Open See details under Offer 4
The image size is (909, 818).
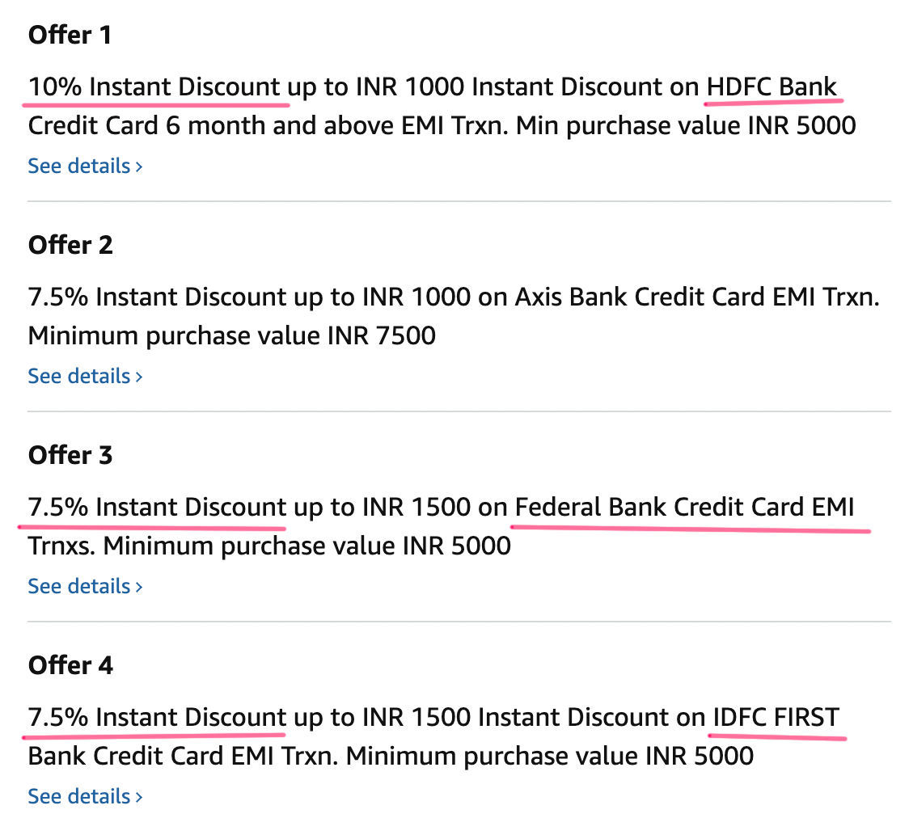click(x=85, y=797)
